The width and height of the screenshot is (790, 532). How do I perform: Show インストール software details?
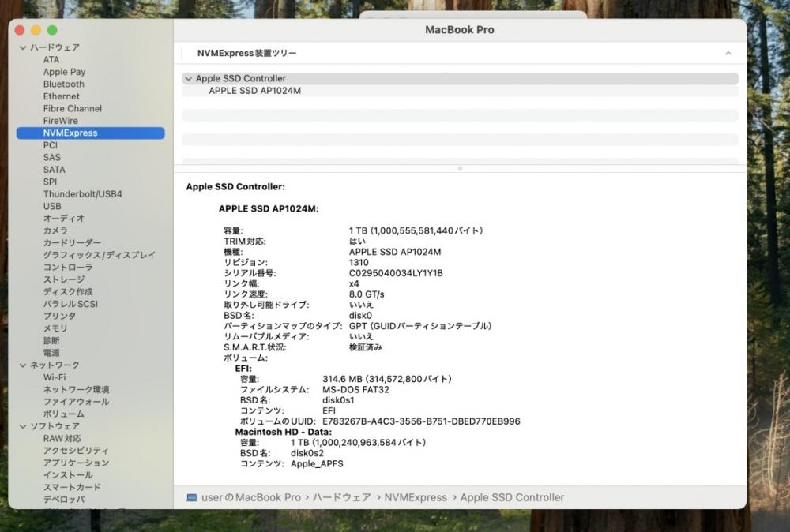pos(67,475)
